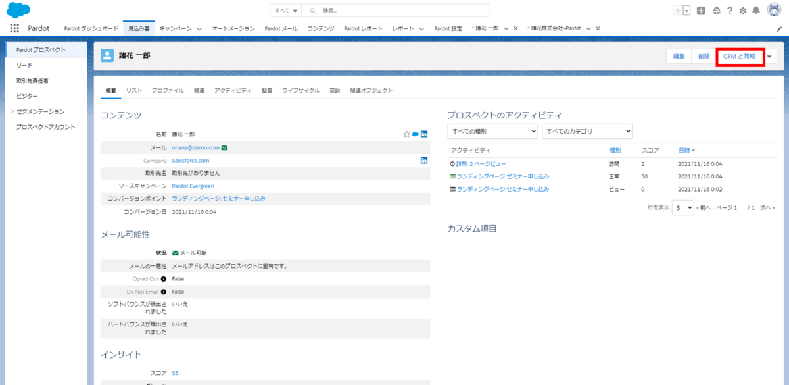
Task: Click the Opted Out info toggle icon
Action: [162, 278]
